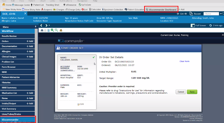
Task: Open Specimen Collection
Action: coord(113,9)
